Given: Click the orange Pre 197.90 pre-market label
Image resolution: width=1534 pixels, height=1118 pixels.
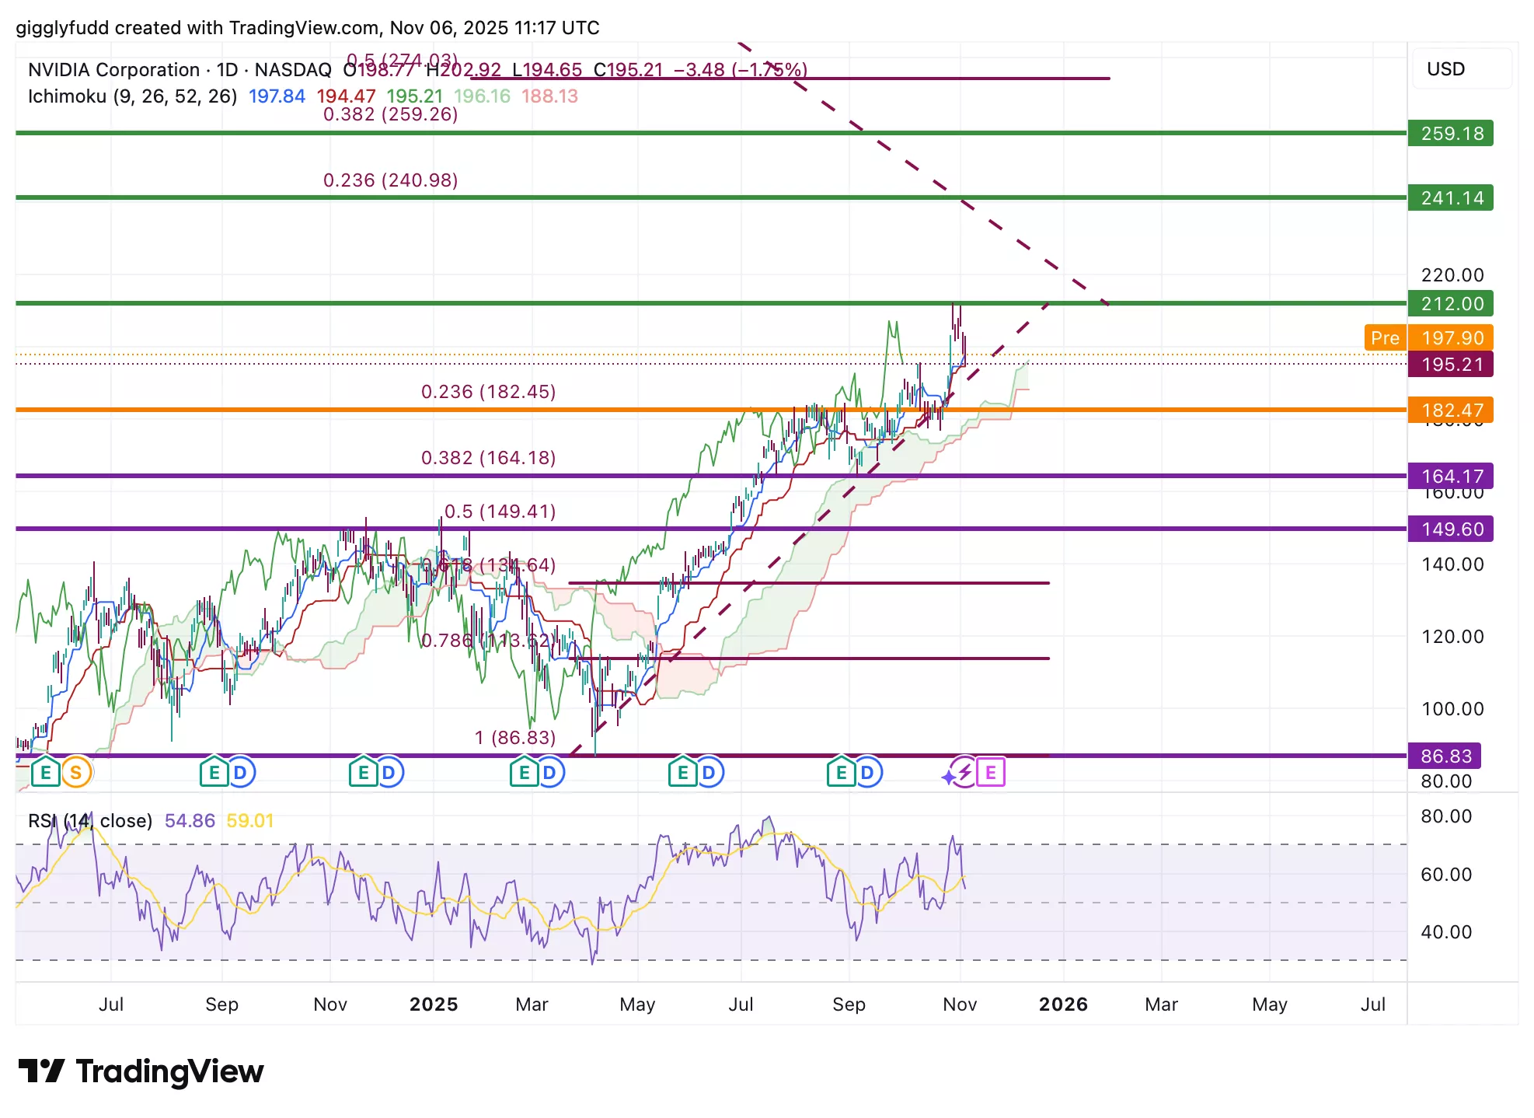Looking at the screenshot, I should (x=1428, y=338).
